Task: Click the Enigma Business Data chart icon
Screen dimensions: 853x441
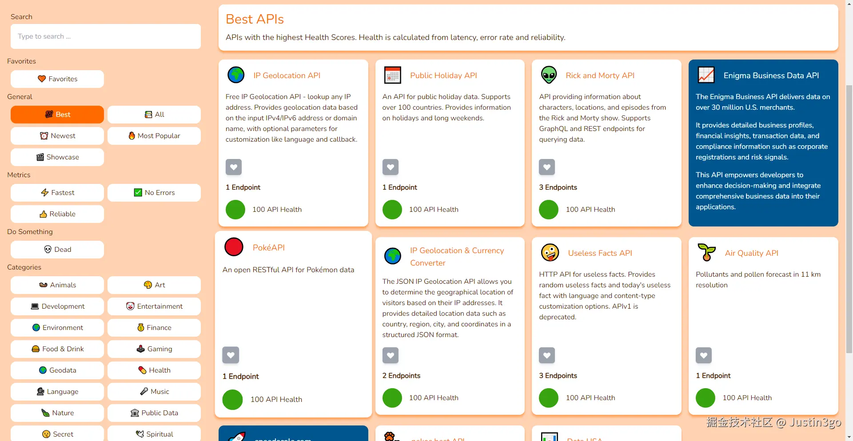Action: pos(706,75)
